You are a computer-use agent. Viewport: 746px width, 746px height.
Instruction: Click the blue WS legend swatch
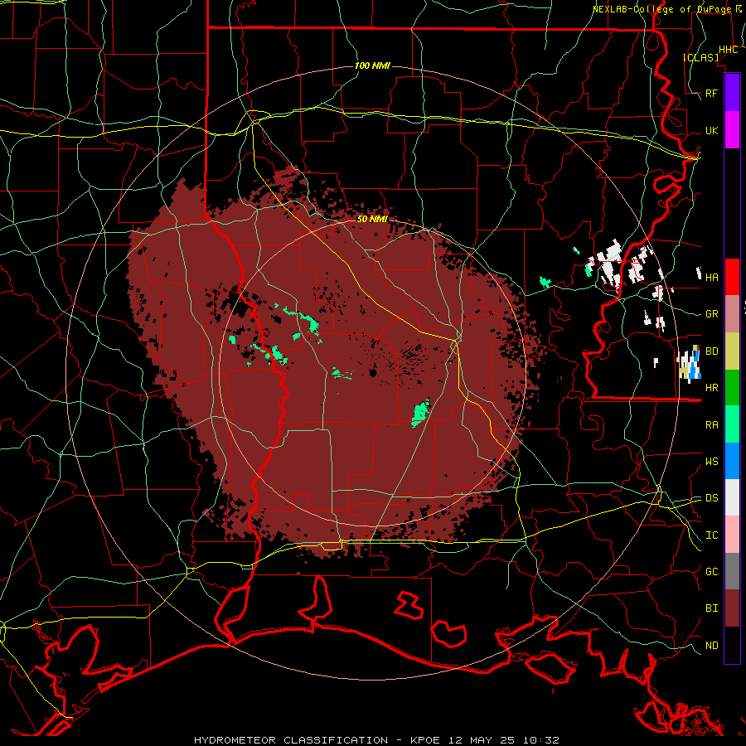(x=732, y=461)
